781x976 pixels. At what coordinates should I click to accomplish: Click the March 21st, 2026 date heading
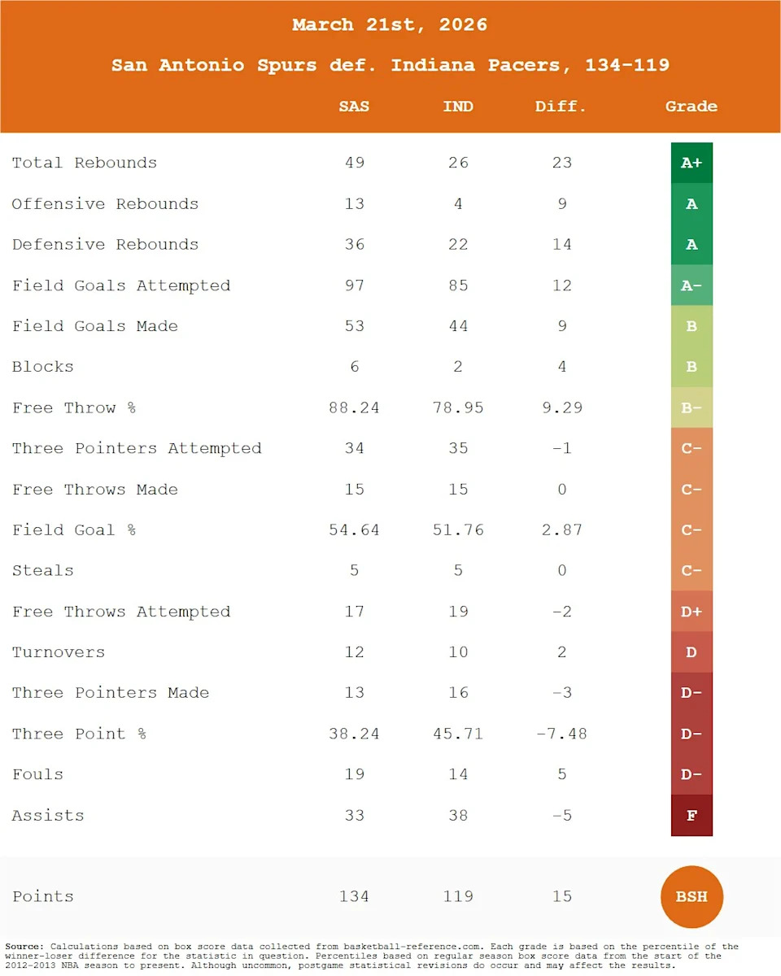click(x=390, y=25)
